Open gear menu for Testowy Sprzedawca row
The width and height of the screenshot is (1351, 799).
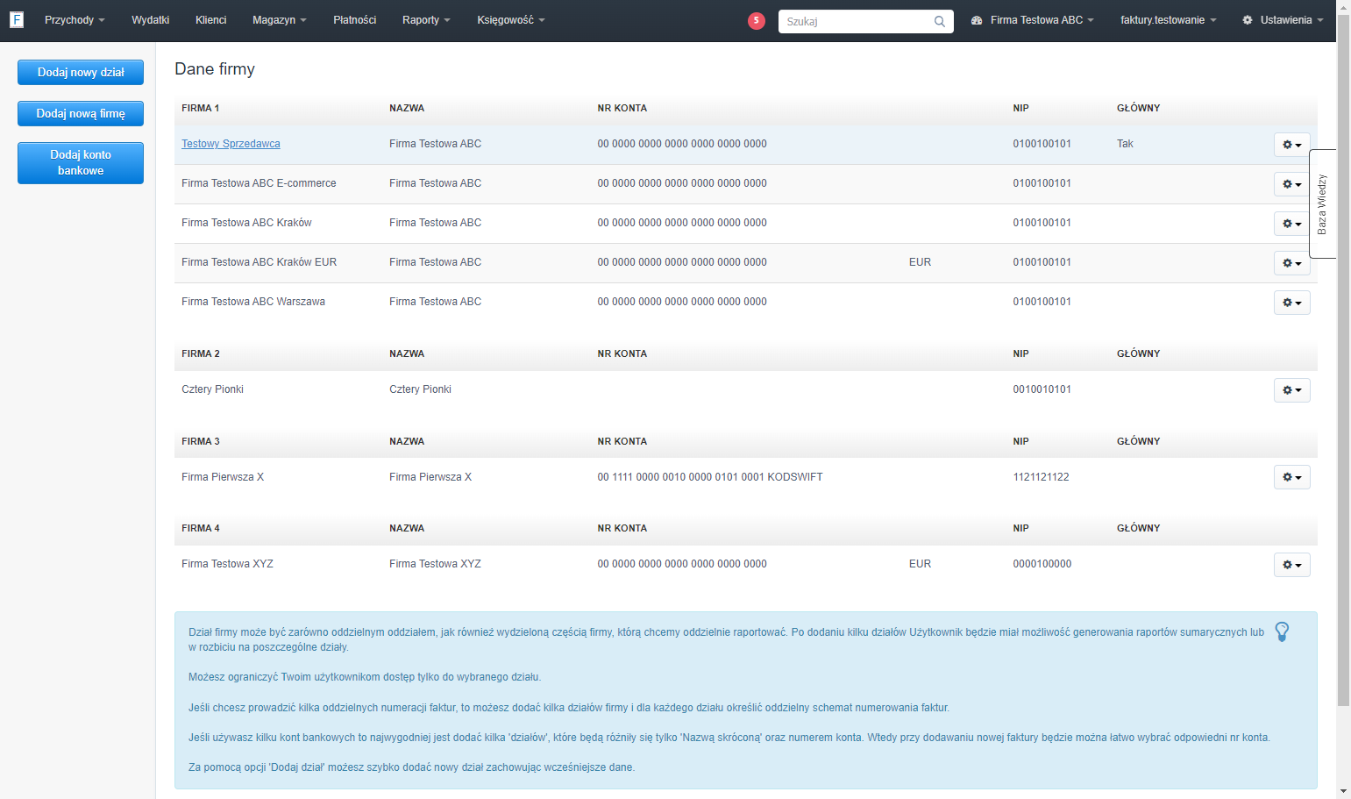pos(1291,145)
